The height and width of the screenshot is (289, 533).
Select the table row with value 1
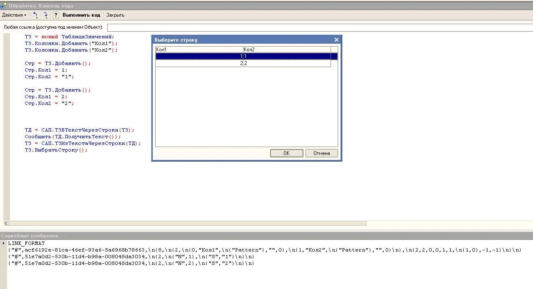[x=246, y=56]
